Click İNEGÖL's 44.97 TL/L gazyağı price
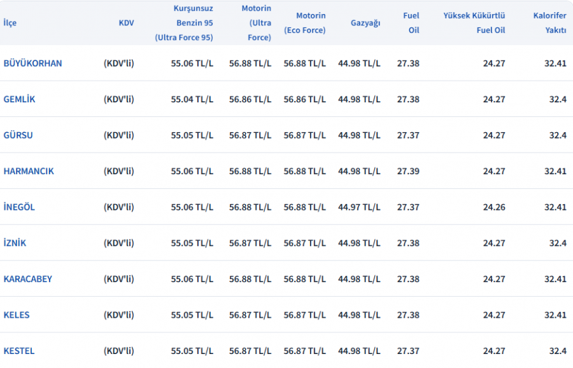The height and width of the screenshot is (368, 573). (x=359, y=207)
